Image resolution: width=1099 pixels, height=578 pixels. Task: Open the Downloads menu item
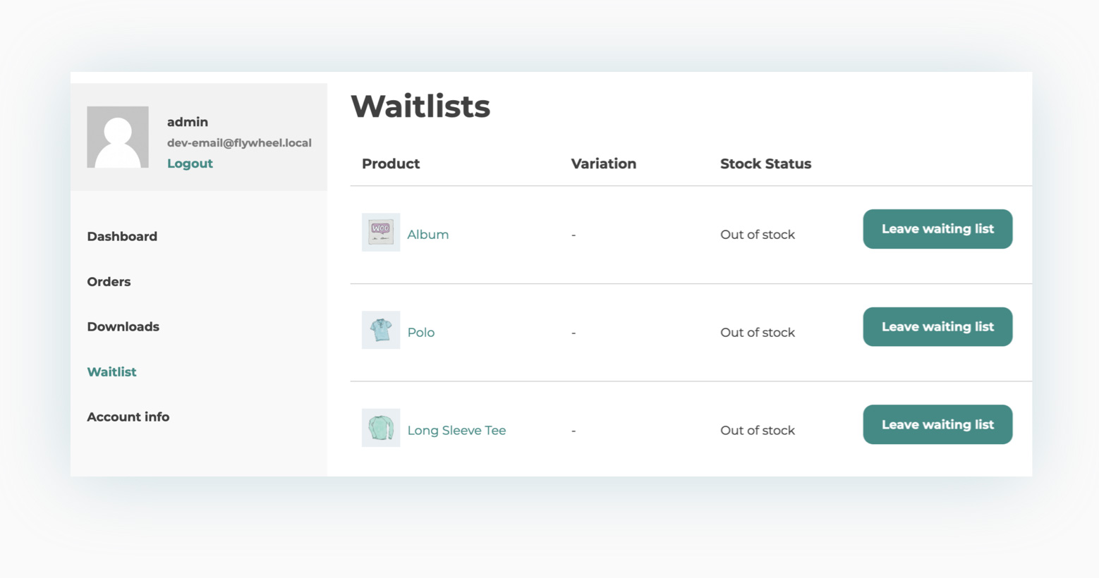(x=123, y=327)
